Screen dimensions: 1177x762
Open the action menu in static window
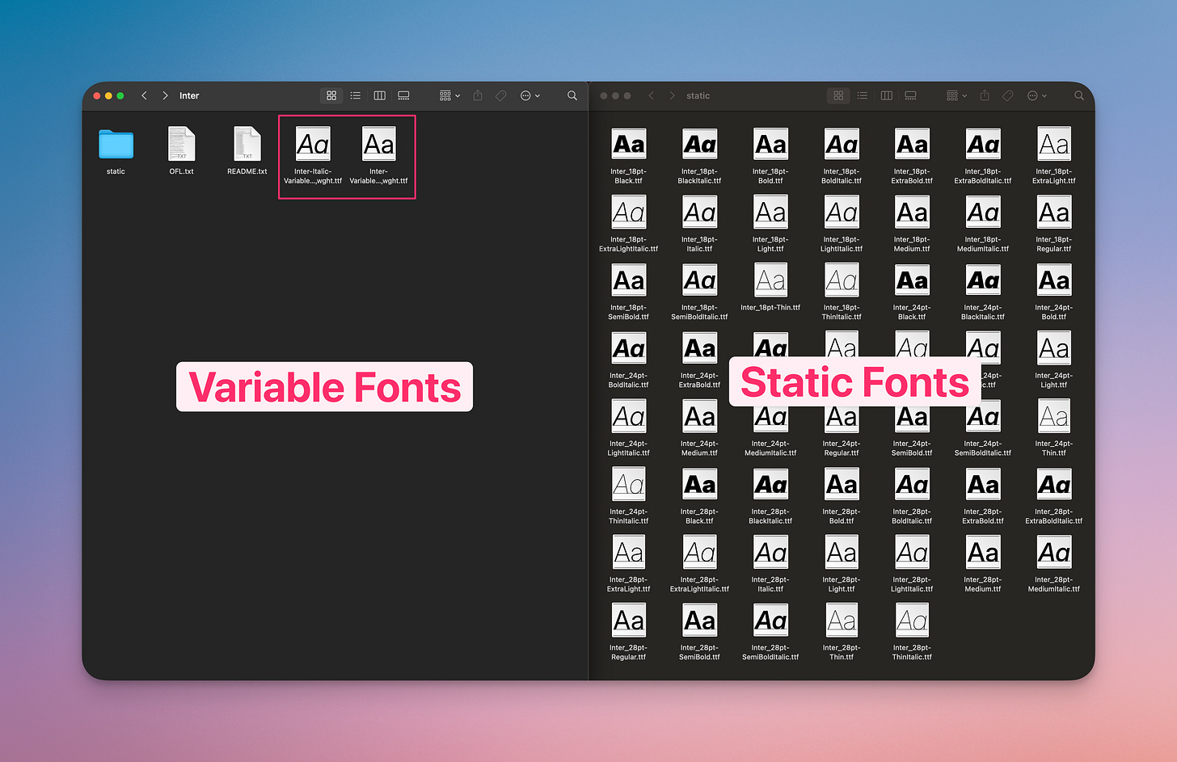point(1036,95)
